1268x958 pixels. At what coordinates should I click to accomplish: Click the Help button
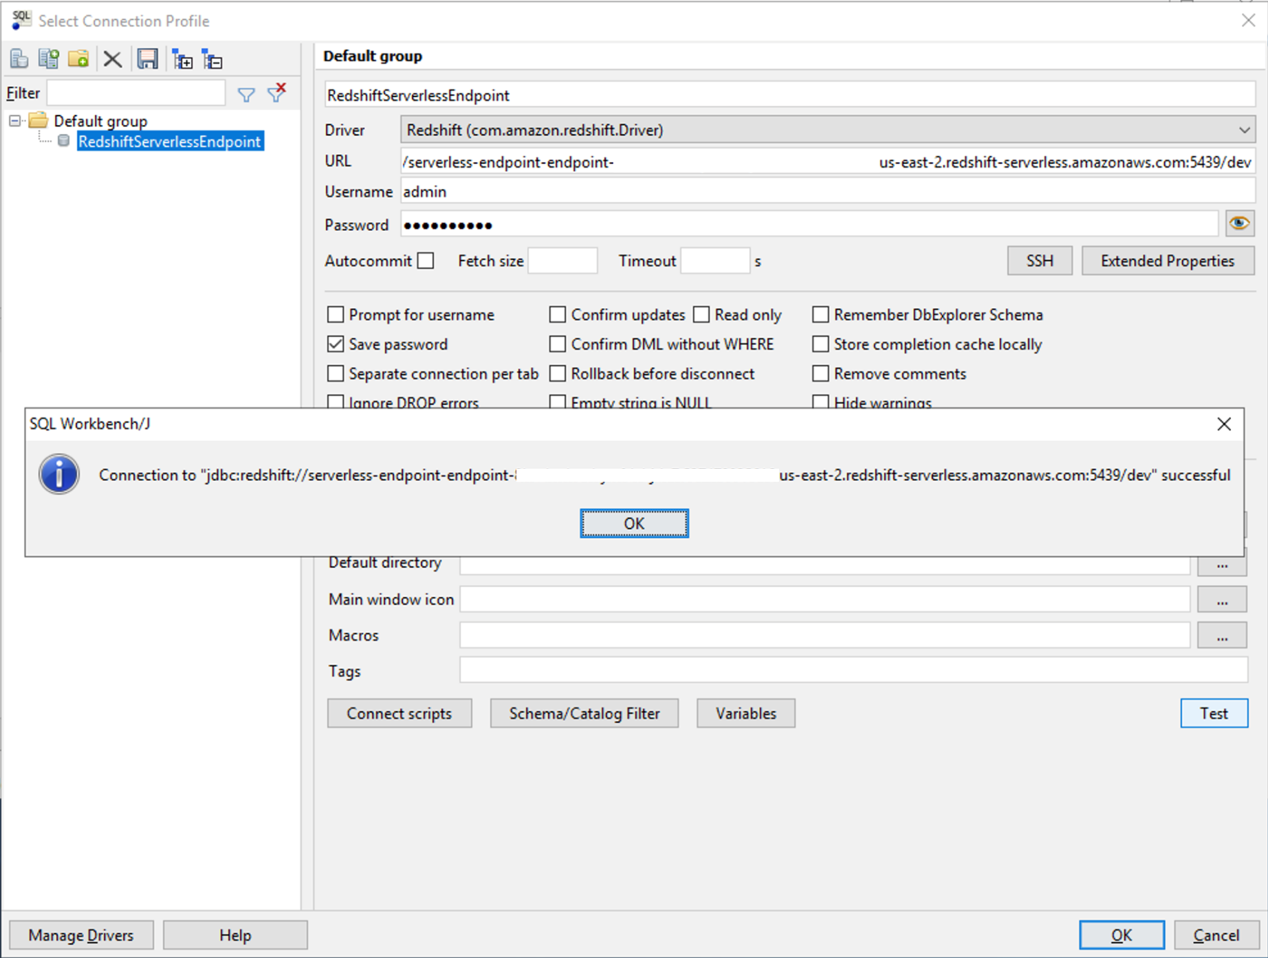(235, 935)
